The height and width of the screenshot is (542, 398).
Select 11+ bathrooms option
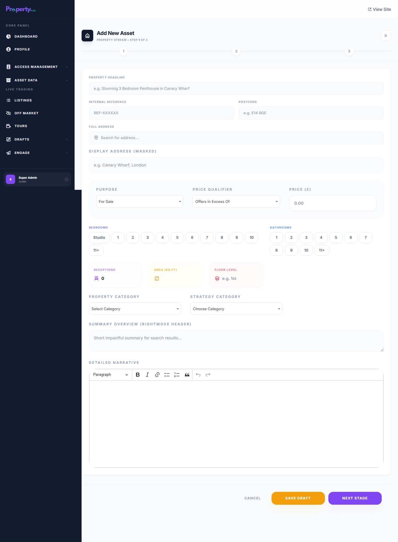tap(322, 250)
